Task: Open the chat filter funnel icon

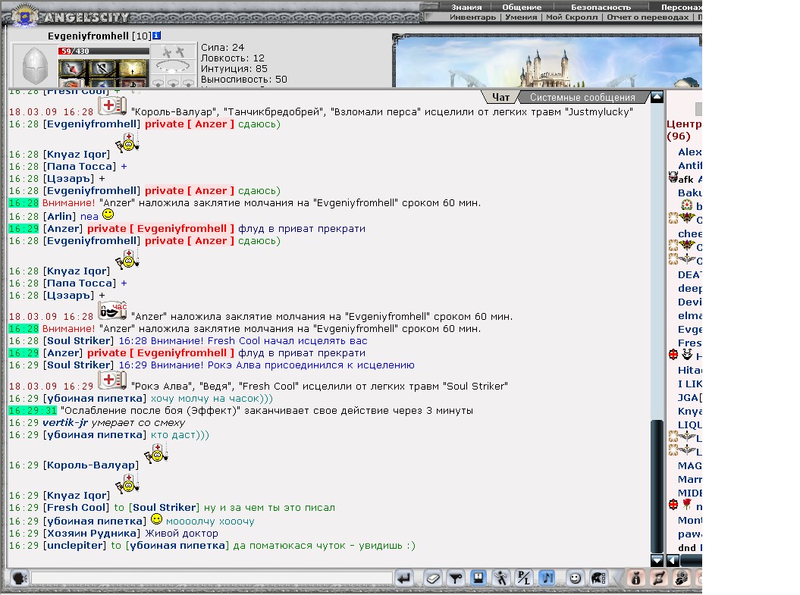Action: click(455, 578)
